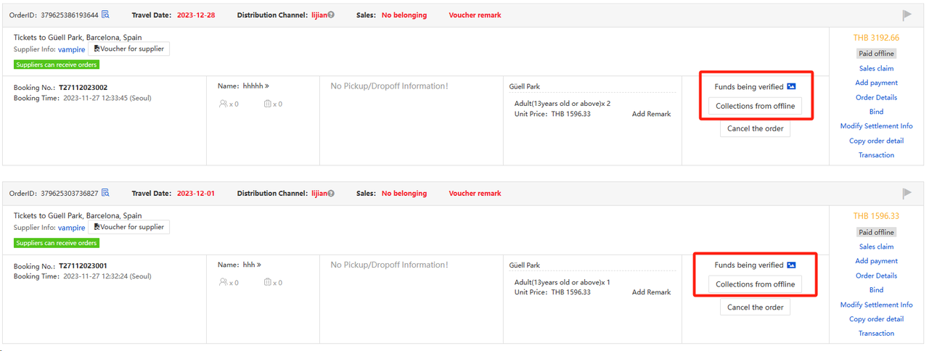The height and width of the screenshot is (351, 929).
Task: Cancel the order for booking T27112023001
Action: [x=755, y=307]
